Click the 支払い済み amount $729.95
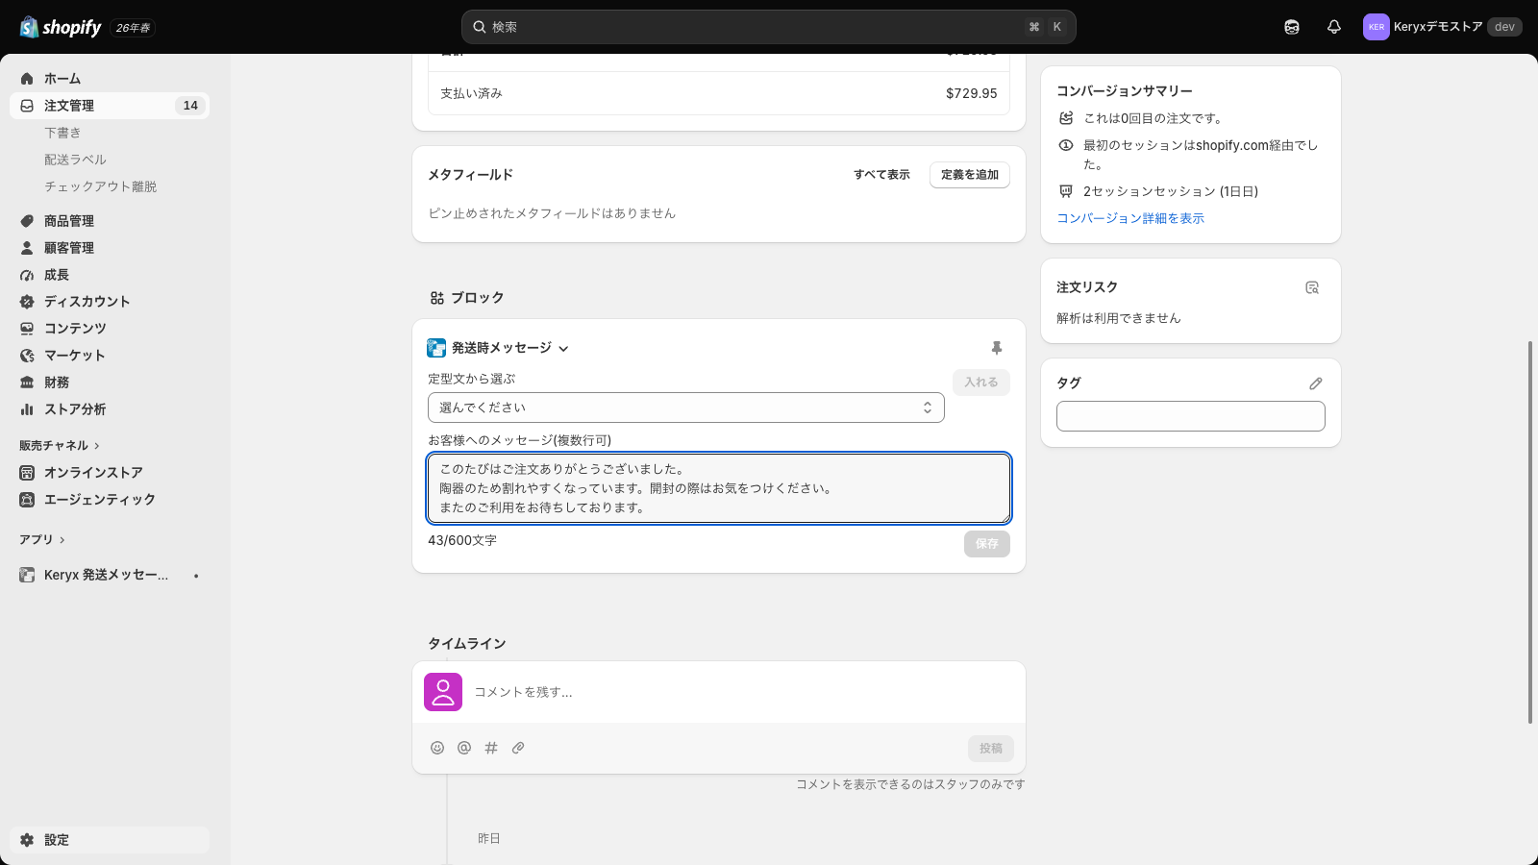 [972, 93]
